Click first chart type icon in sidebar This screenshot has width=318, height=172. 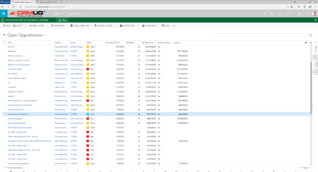click(x=315, y=58)
